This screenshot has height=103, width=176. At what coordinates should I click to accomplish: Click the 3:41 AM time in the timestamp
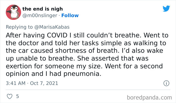click(16, 83)
